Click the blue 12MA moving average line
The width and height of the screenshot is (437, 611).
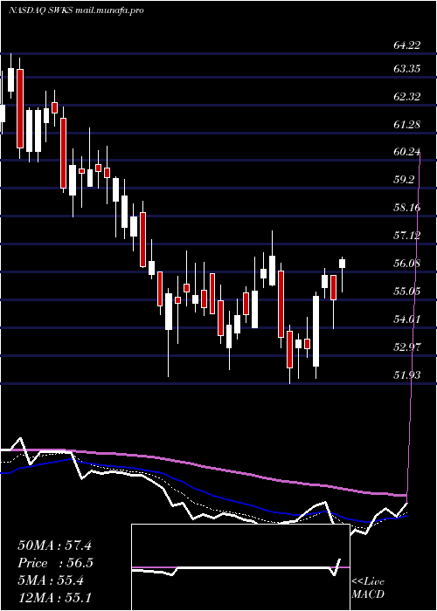point(203,491)
